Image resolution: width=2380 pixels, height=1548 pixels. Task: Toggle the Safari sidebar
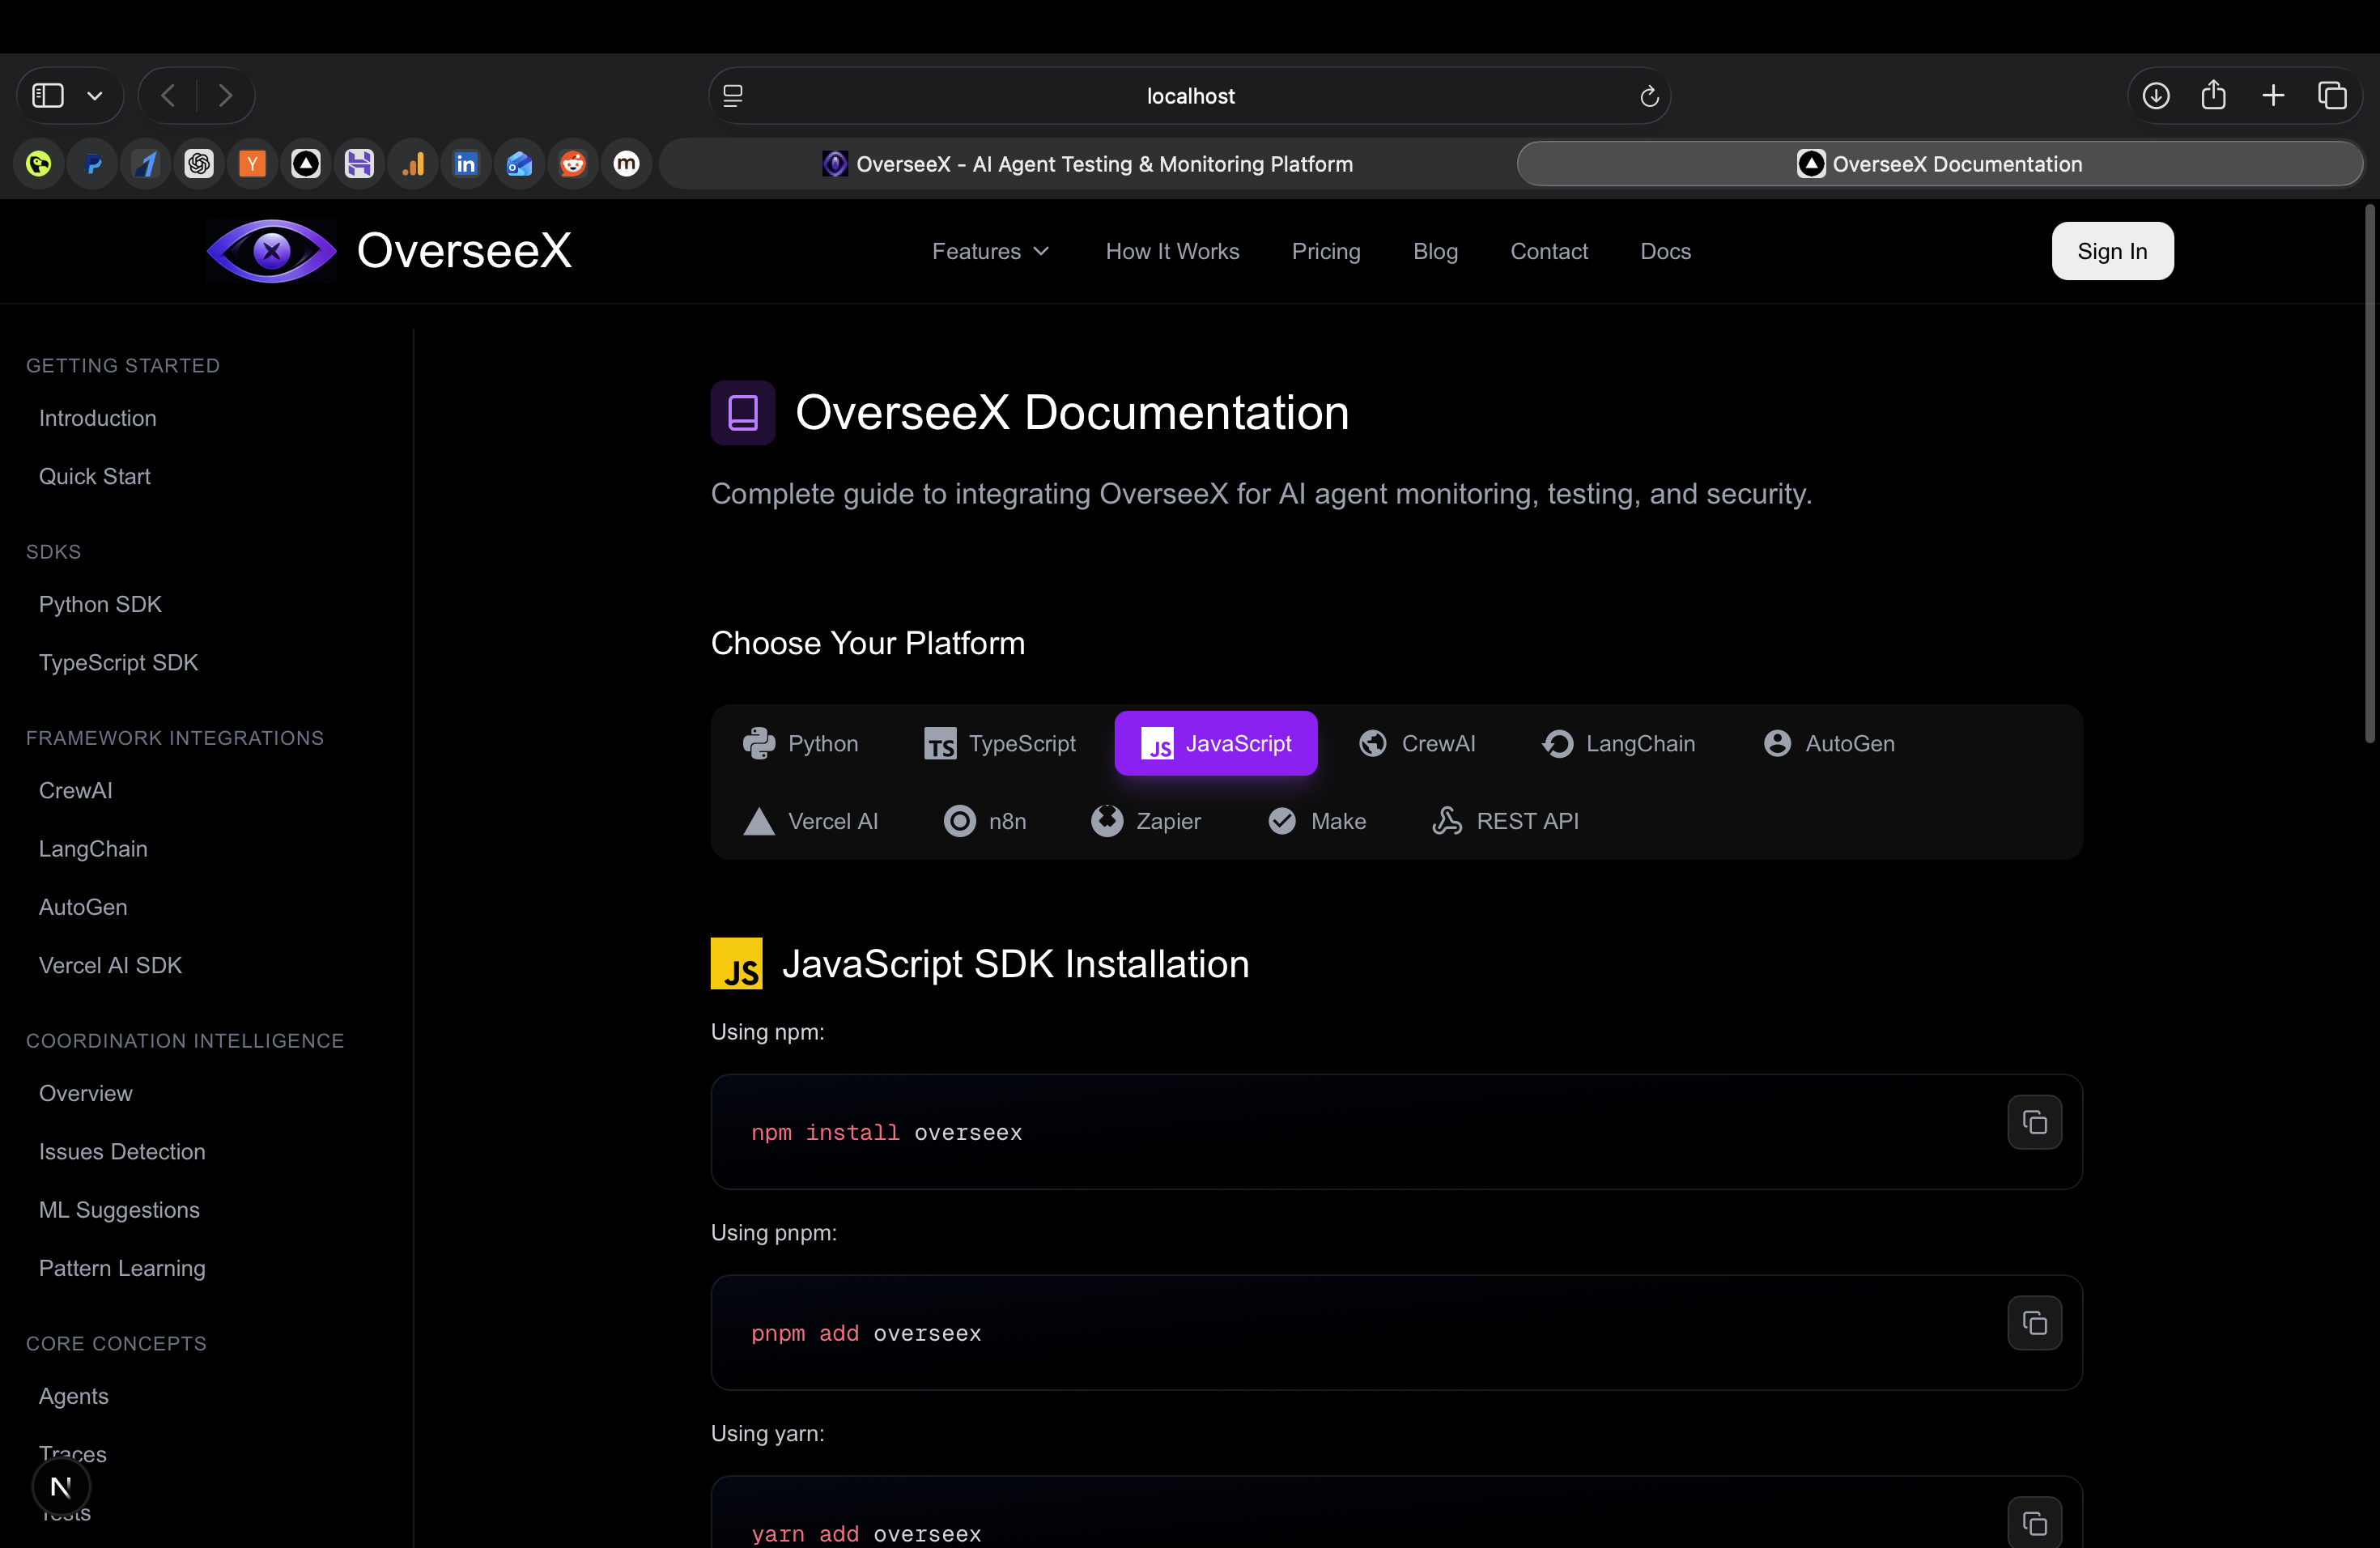(48, 96)
